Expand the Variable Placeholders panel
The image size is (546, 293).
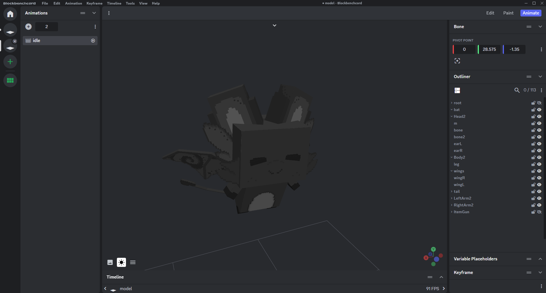(x=540, y=259)
